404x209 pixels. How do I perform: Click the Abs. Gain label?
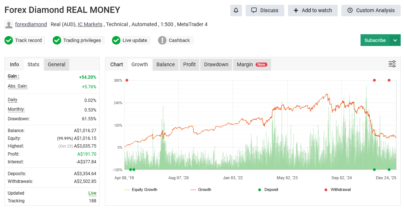click(x=18, y=86)
